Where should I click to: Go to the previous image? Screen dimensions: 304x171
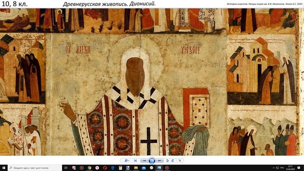[x=144, y=161]
